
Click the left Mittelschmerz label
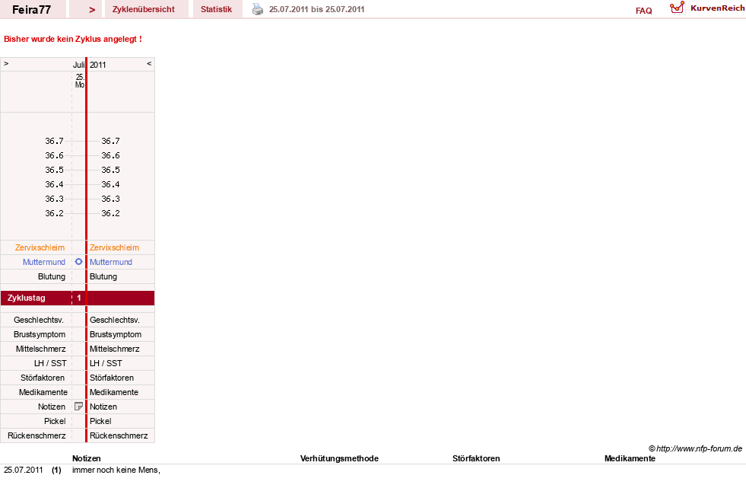40,349
